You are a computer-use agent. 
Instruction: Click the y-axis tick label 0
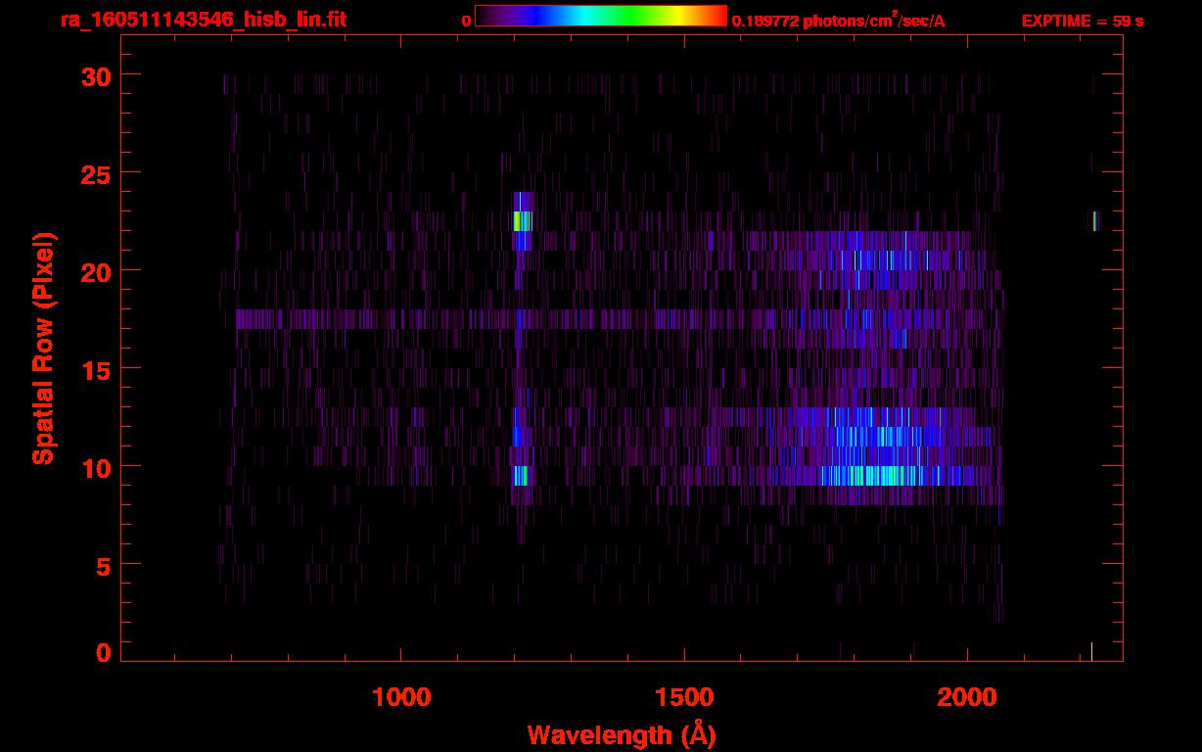point(103,652)
